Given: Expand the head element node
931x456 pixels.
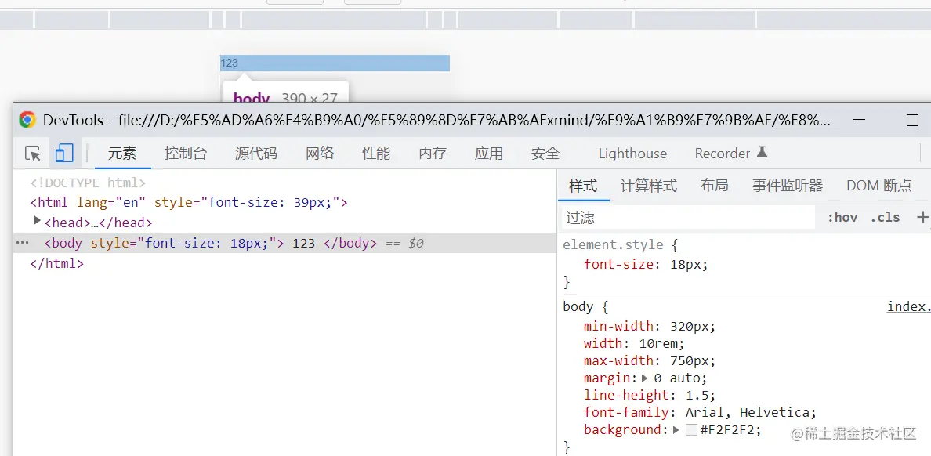Looking at the screenshot, I should 38,221.
